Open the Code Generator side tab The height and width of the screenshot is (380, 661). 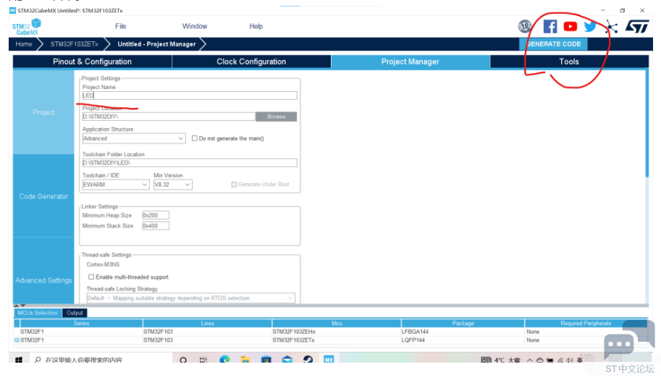[43, 196]
